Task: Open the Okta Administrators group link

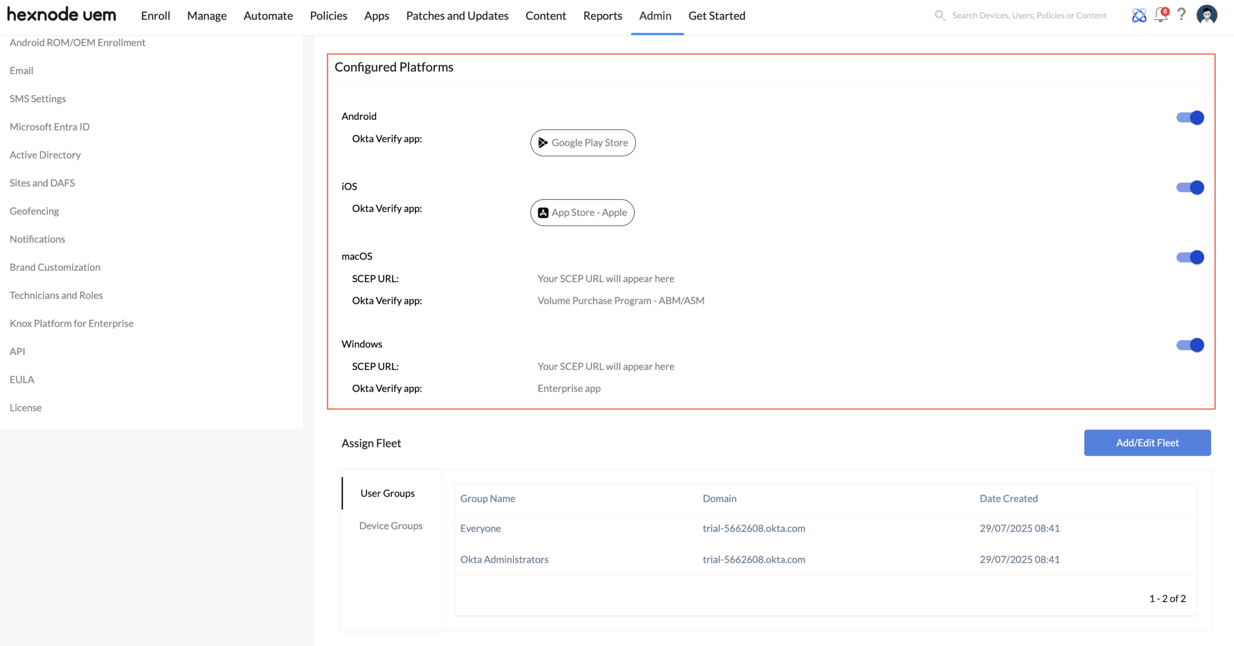Action: coord(504,559)
